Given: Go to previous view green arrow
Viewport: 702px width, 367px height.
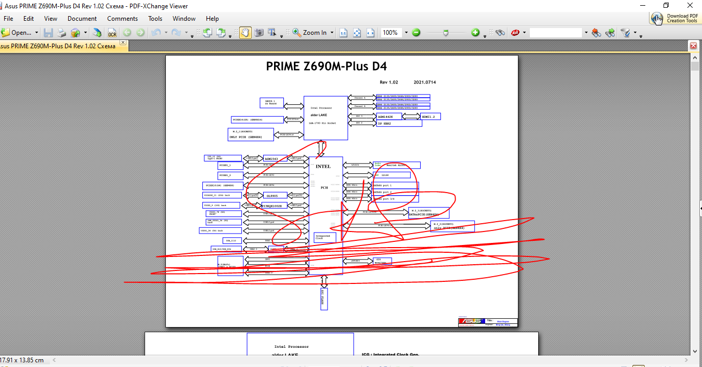Looking at the screenshot, I should (x=127, y=33).
